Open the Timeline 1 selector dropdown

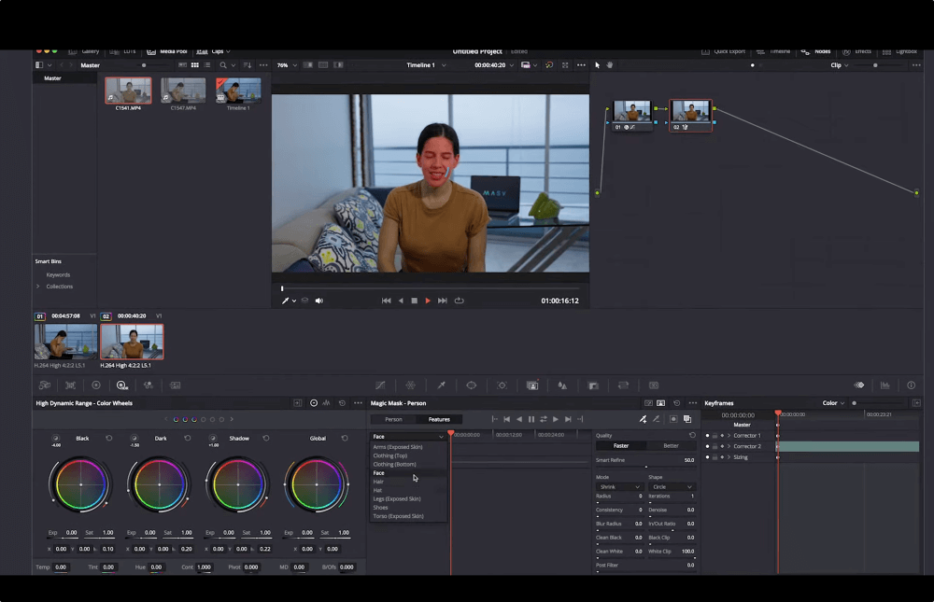[x=426, y=65]
